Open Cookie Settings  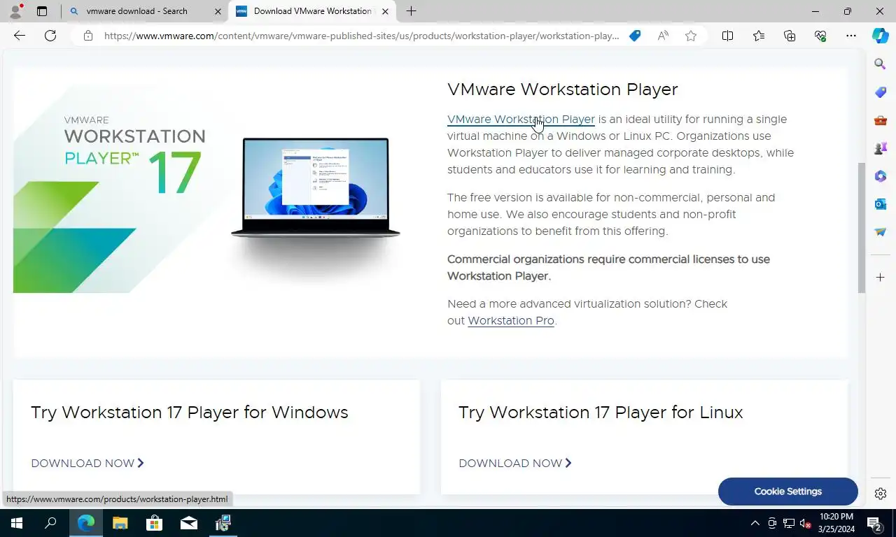(x=788, y=492)
